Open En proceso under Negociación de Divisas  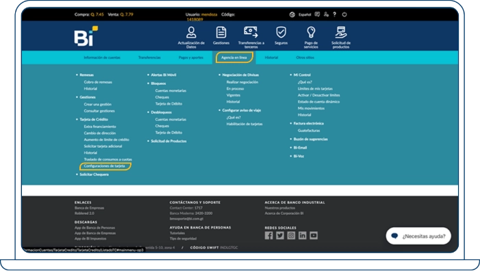pyautogui.click(x=235, y=89)
